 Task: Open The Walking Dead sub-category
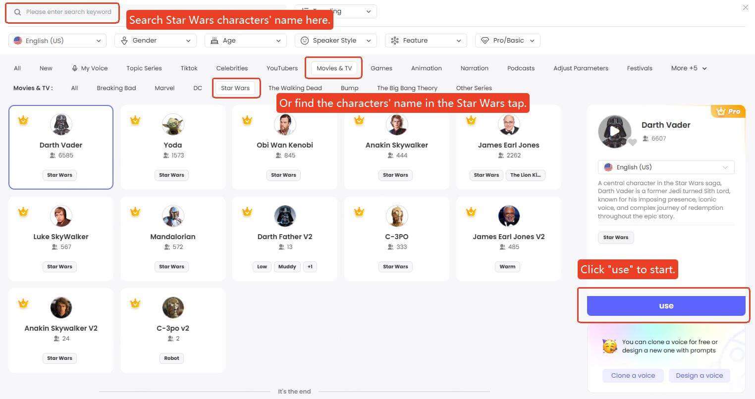tap(295, 88)
